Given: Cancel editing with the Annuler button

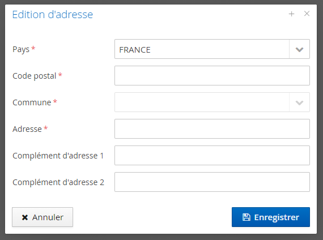Looking at the screenshot, I should click(42, 217).
